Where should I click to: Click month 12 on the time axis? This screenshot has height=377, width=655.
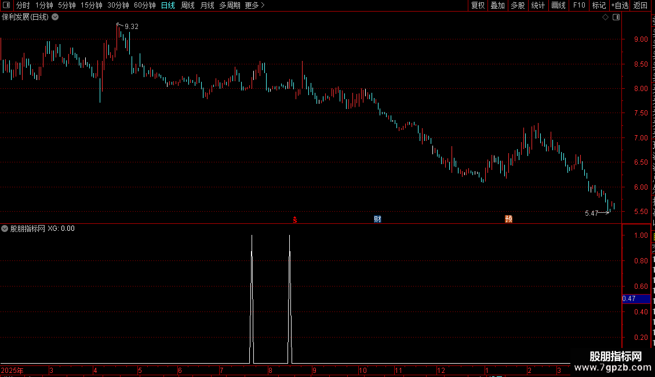(x=441, y=370)
